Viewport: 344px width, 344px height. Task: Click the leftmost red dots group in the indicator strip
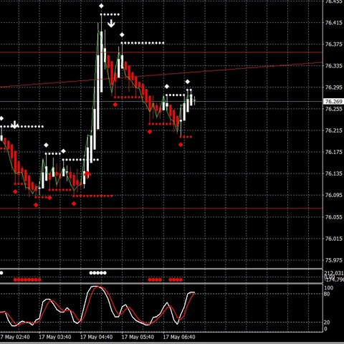coord(27,279)
